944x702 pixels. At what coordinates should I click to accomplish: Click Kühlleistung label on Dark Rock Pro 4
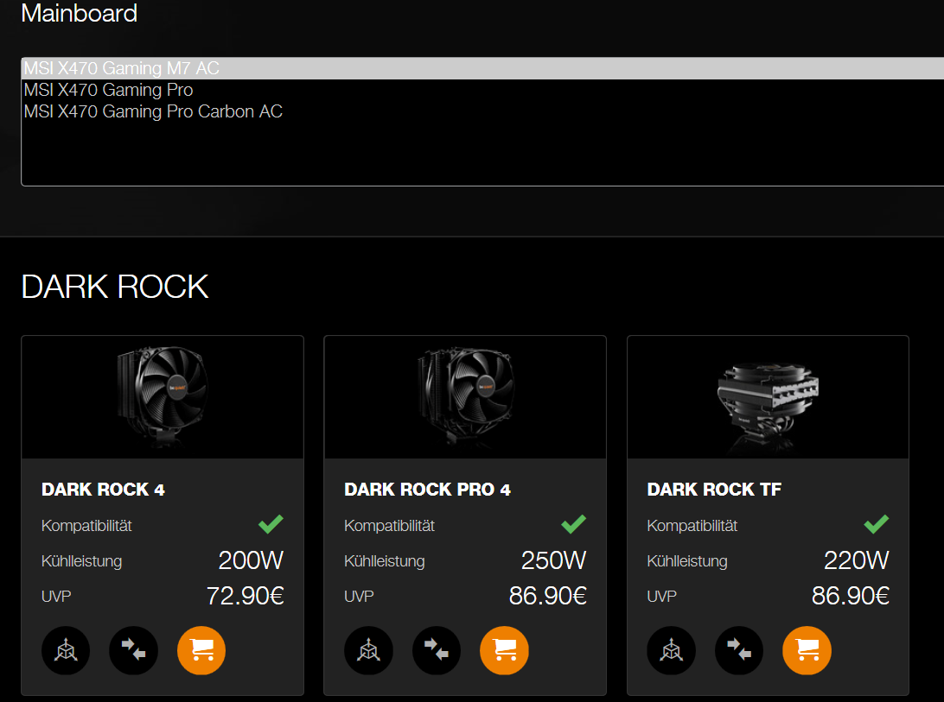click(x=385, y=561)
